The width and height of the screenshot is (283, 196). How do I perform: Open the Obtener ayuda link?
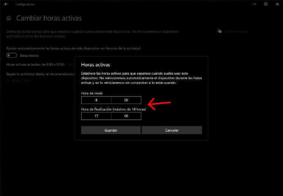pos(237,32)
